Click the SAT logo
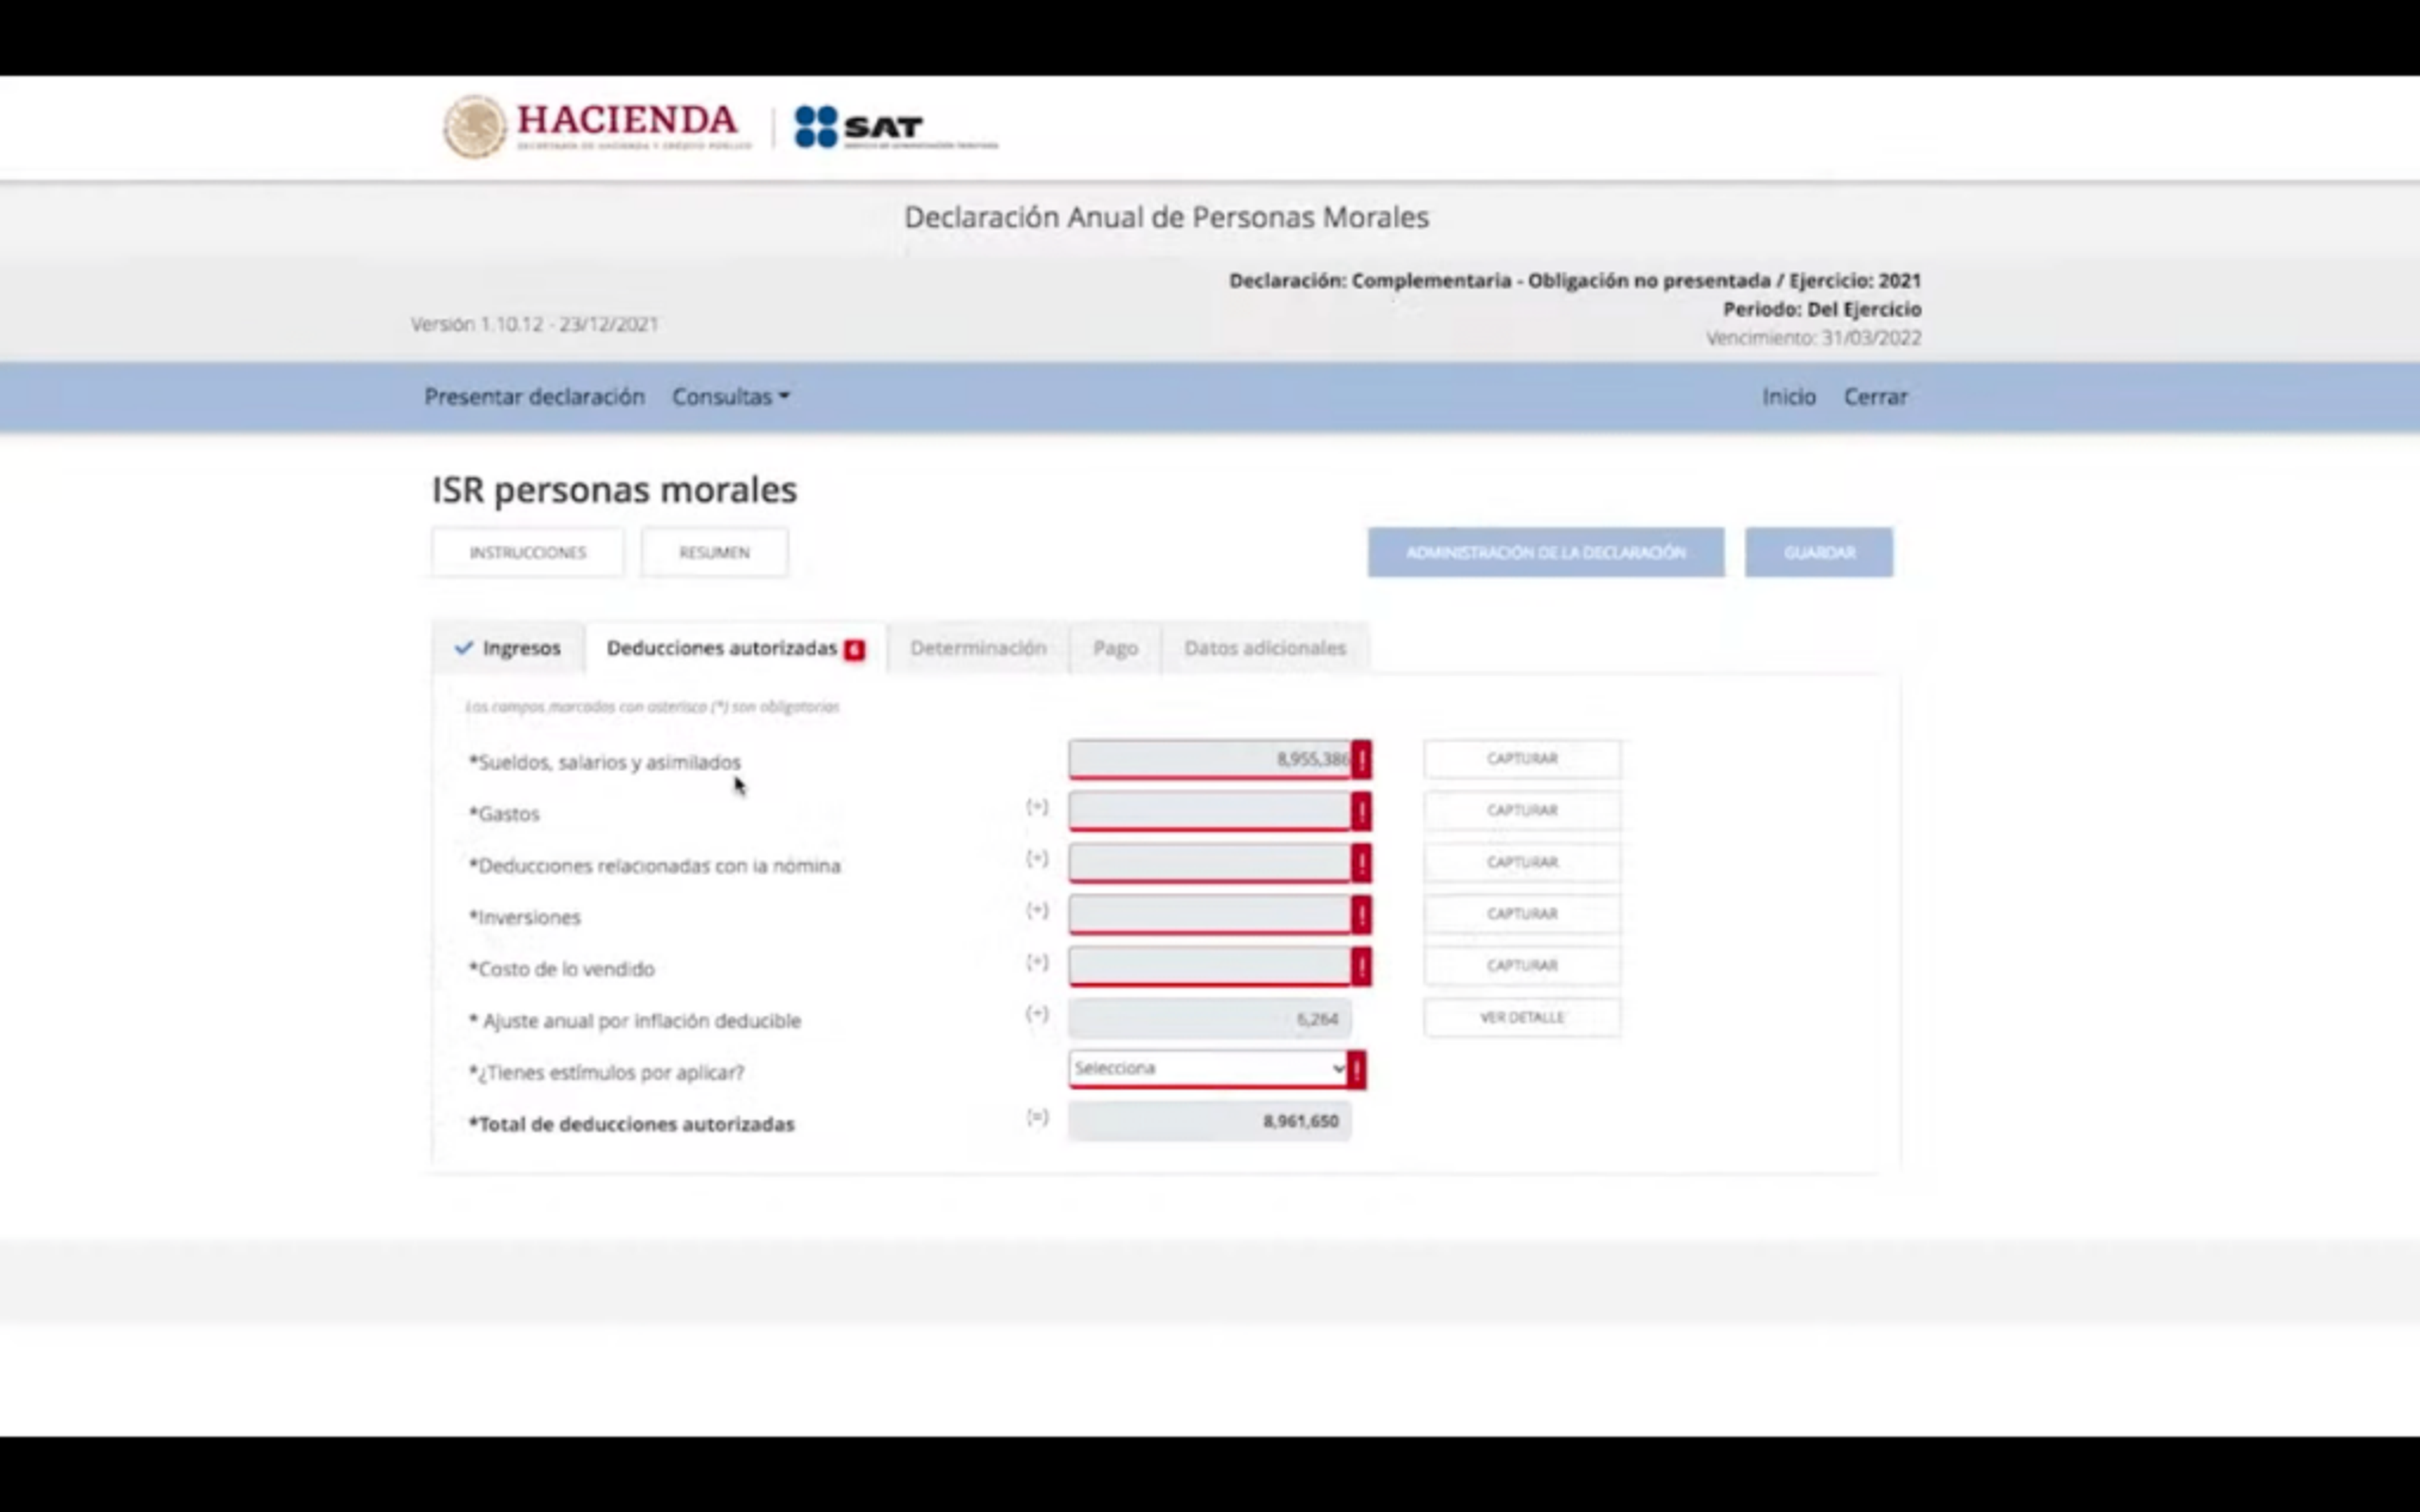 click(x=896, y=128)
